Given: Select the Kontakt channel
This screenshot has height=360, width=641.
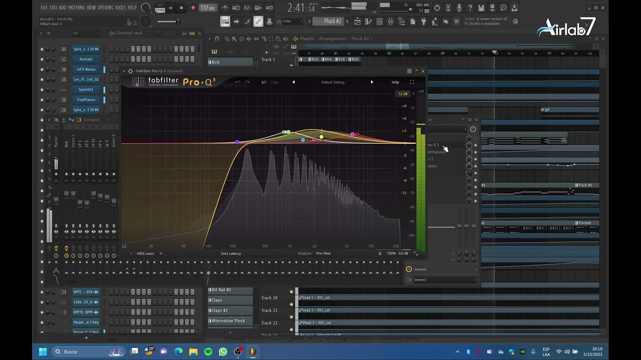Looking at the screenshot, I should click(x=86, y=59).
